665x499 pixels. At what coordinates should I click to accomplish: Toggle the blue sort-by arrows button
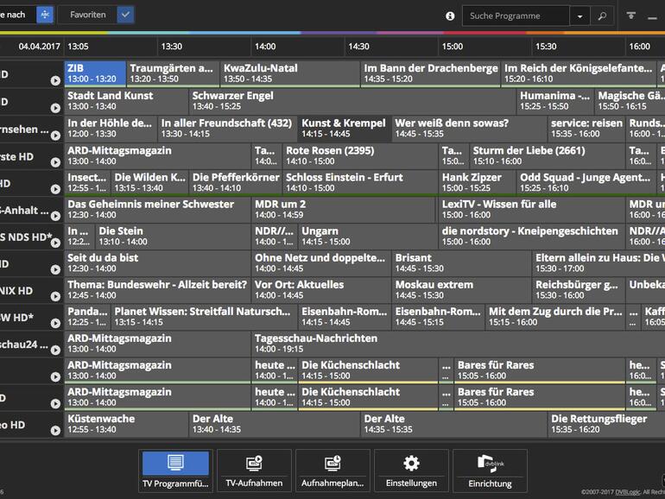coord(44,15)
